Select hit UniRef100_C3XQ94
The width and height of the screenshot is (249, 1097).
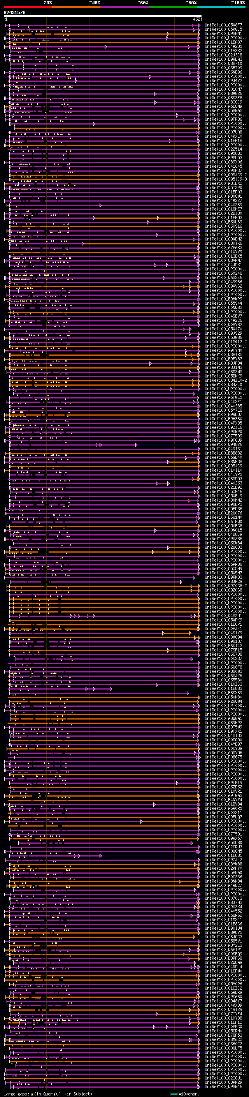point(223,637)
